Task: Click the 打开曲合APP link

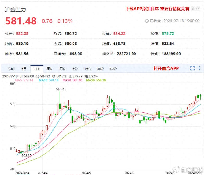Action: [x=166, y=68]
